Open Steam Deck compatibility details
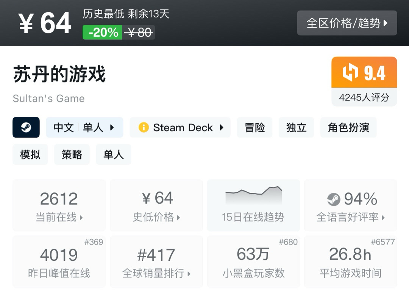This screenshot has width=409, height=291. point(180,127)
